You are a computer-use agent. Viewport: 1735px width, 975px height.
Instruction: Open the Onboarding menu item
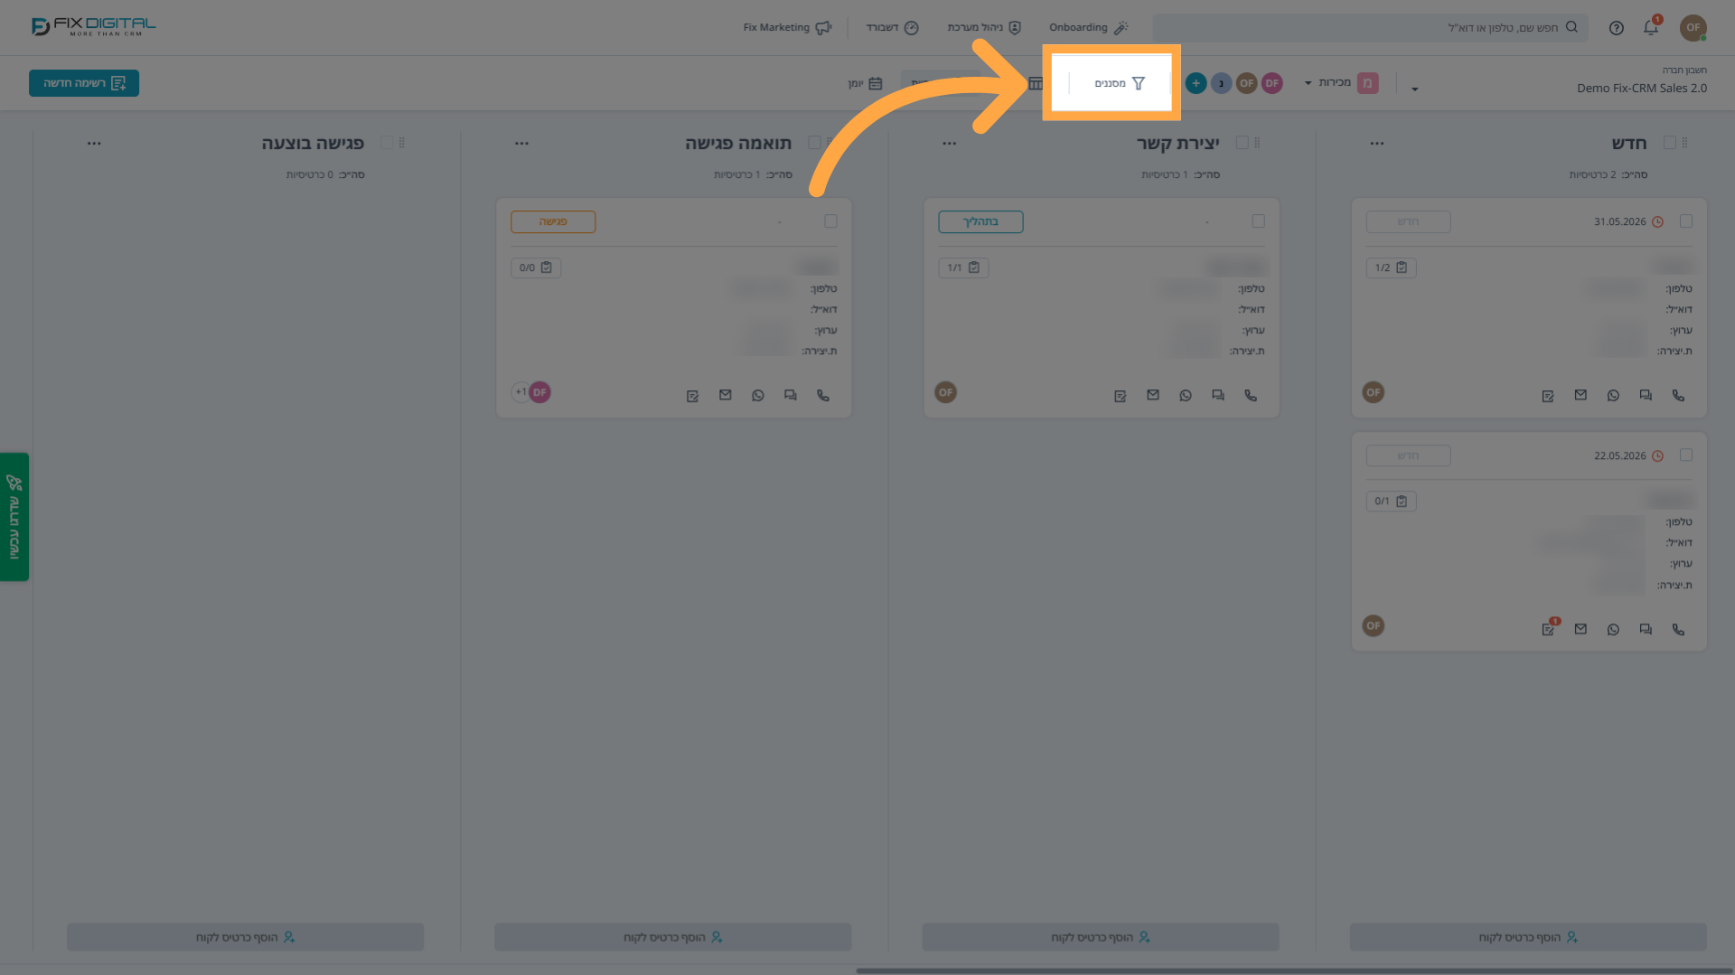[x=1088, y=27]
